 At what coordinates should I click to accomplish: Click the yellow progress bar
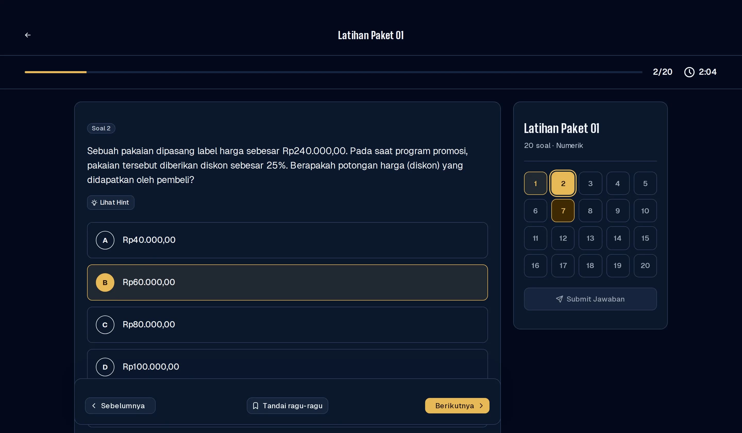coord(56,72)
